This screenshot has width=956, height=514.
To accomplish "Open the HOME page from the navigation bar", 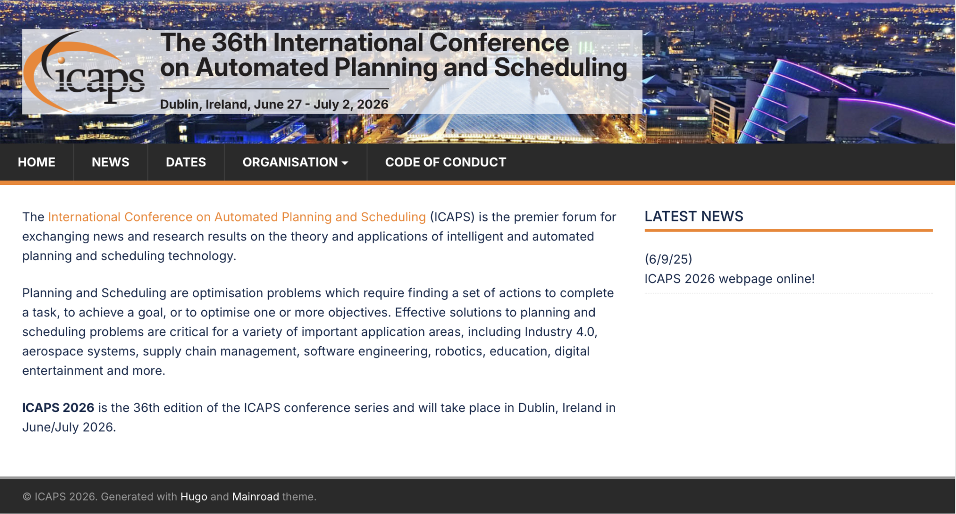I will click(36, 162).
